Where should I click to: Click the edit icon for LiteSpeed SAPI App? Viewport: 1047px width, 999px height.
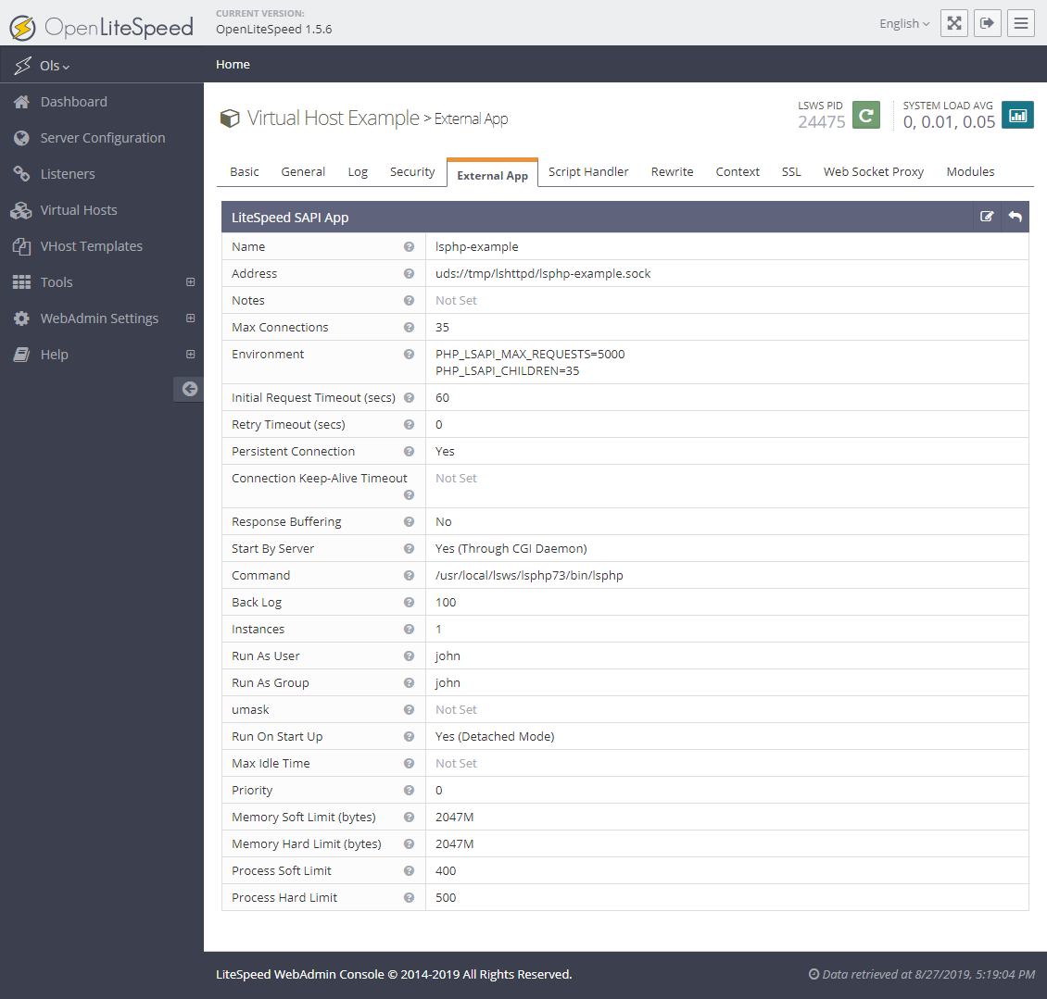[987, 217]
